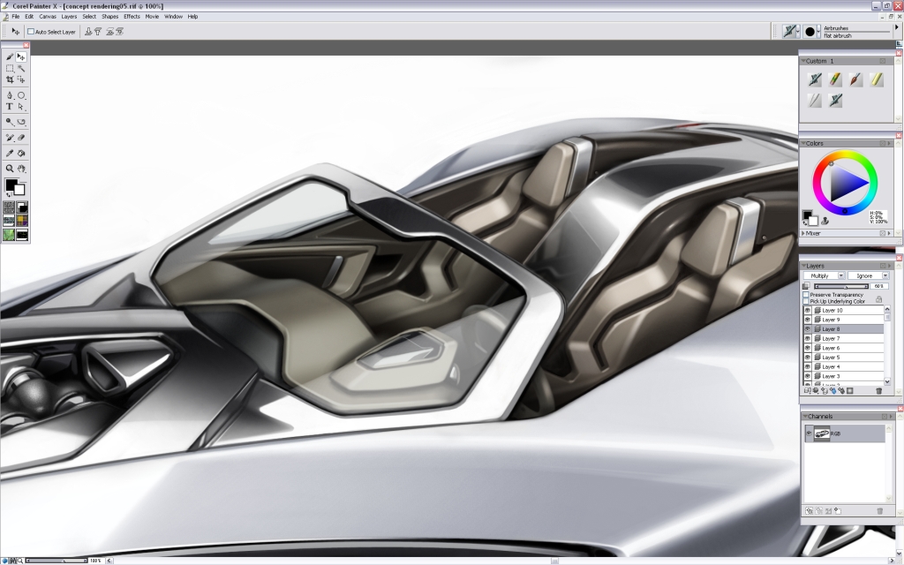Enable Preserve Transparency
The height and width of the screenshot is (565, 904).
[x=805, y=296]
